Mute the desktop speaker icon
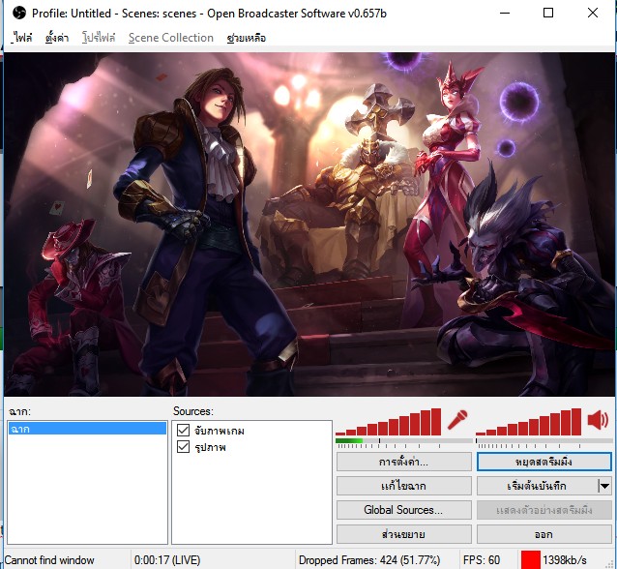This screenshot has width=617, height=569. click(598, 420)
